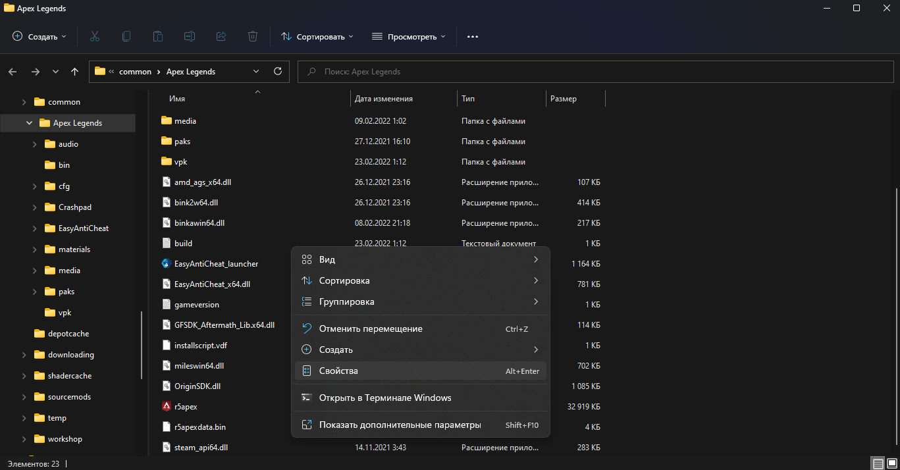Expand the common folder in tree

[x=24, y=102]
